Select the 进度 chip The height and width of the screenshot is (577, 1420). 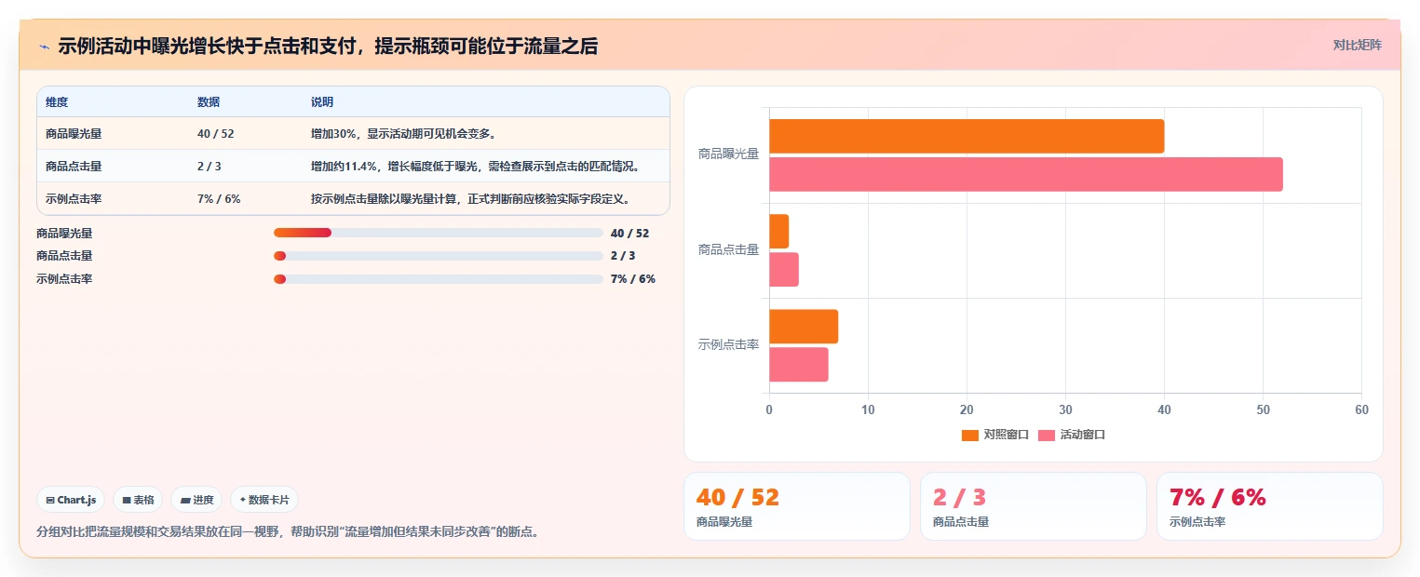point(196,500)
